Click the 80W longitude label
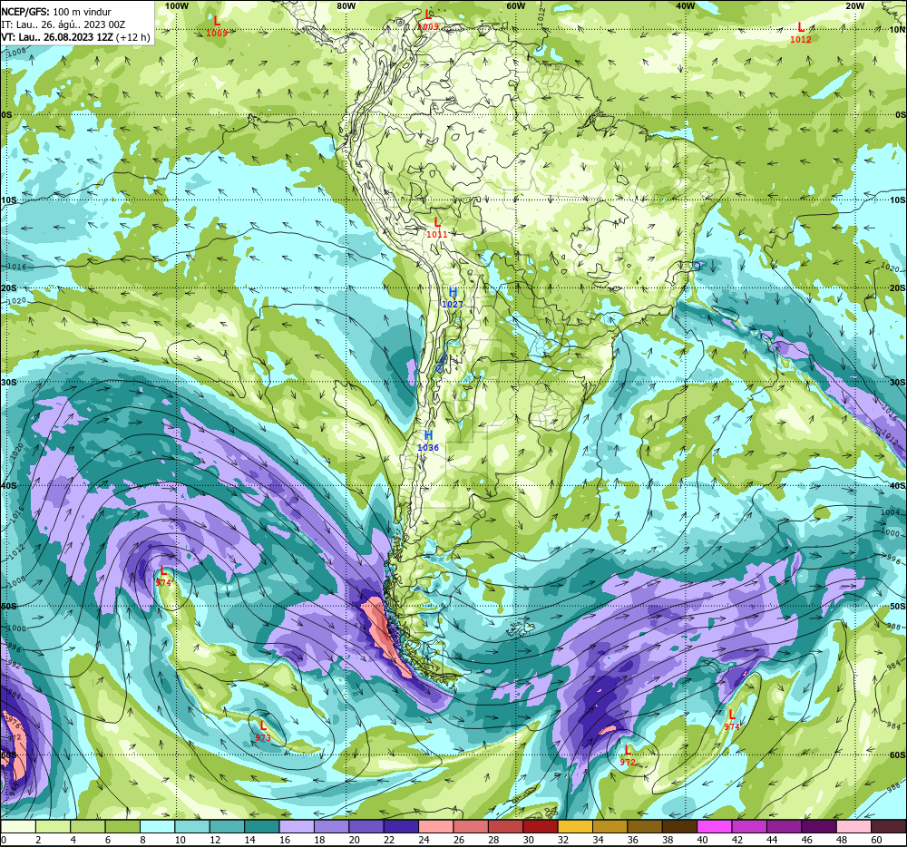Screen dimensions: 907x847 click(346, 5)
